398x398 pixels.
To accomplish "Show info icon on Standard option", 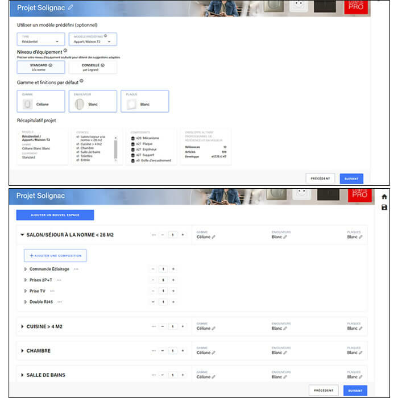I will pos(51,65).
